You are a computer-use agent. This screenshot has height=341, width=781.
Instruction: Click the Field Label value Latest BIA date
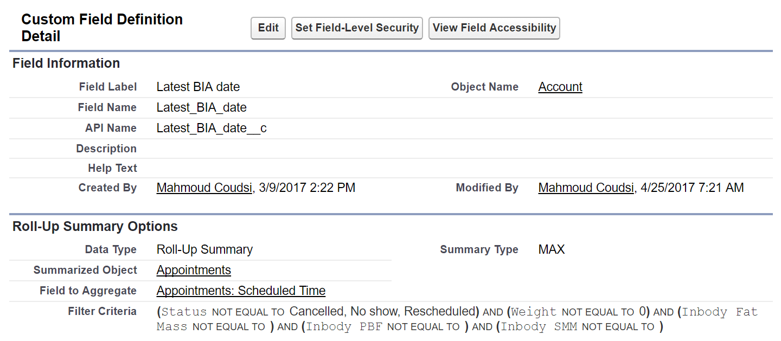(x=198, y=87)
